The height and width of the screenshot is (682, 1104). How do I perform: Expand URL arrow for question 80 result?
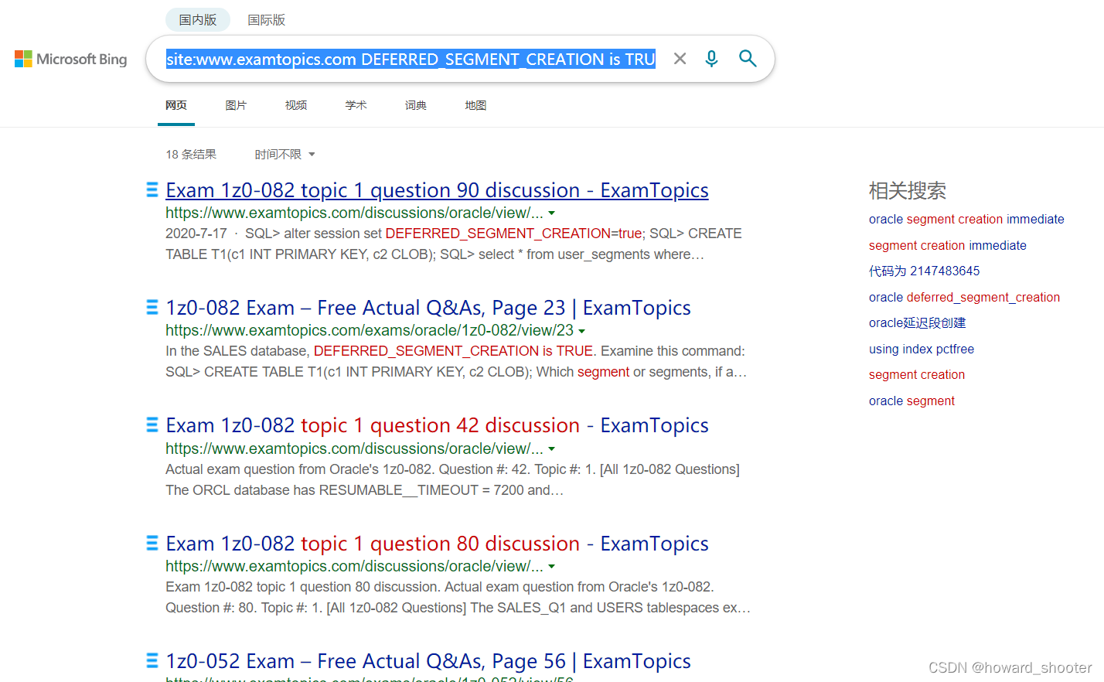coord(552,567)
